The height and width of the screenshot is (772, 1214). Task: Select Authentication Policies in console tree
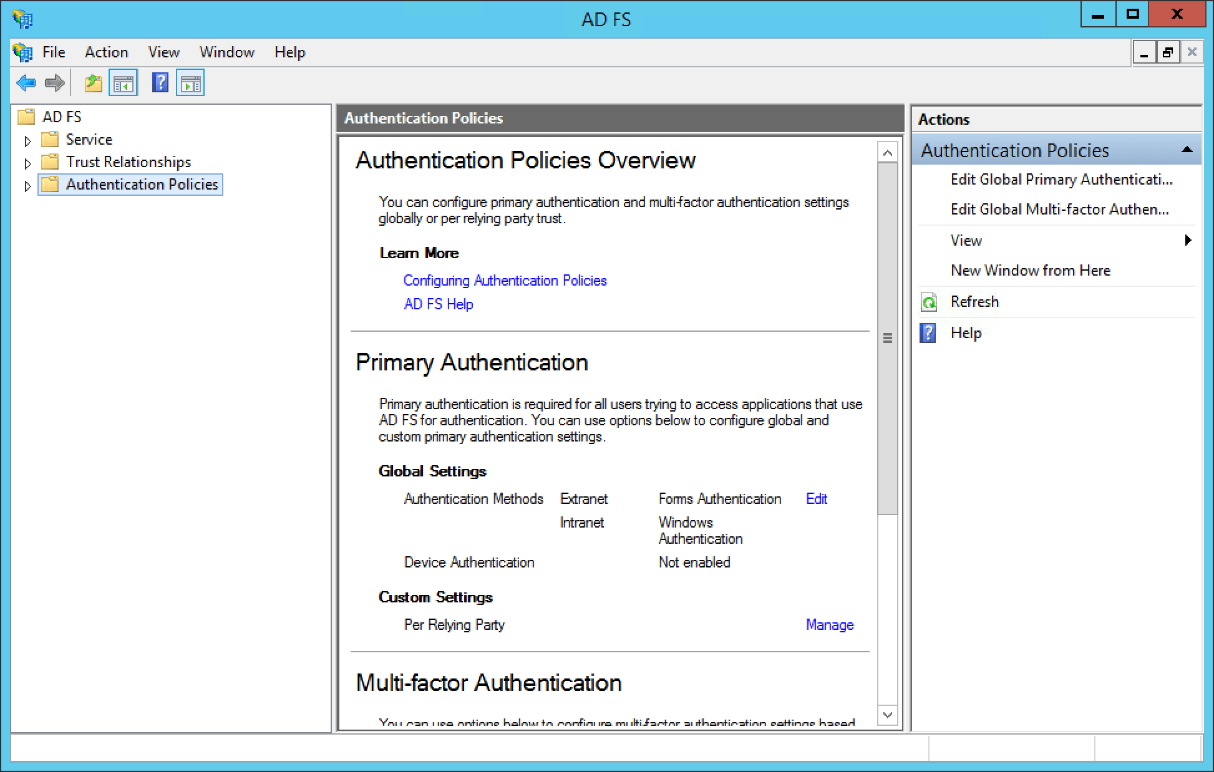[x=142, y=184]
